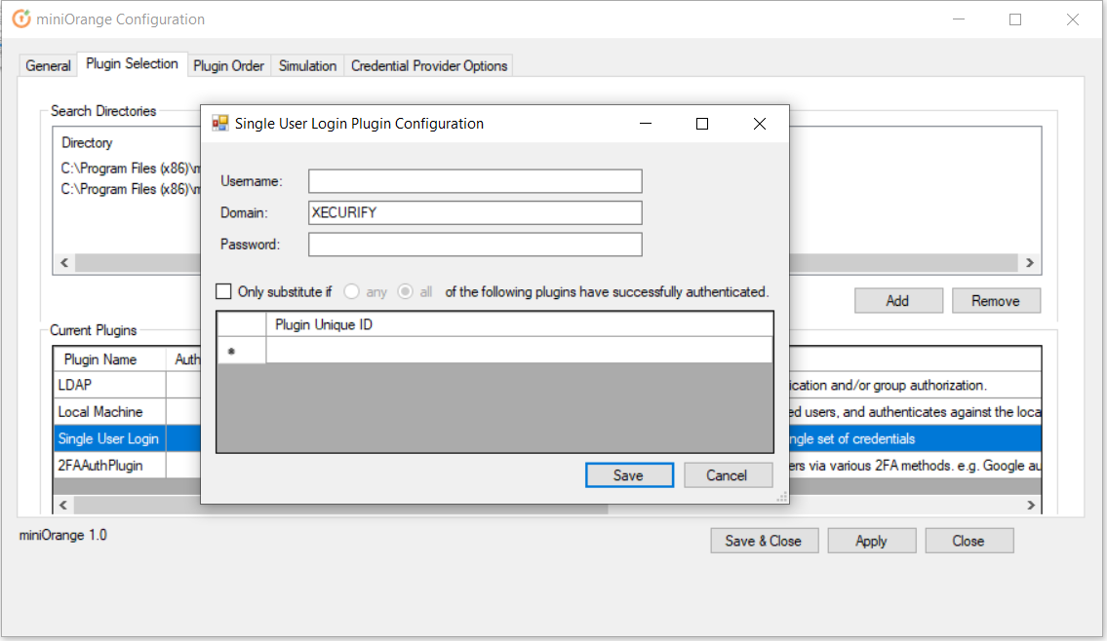Click the Add directory button
This screenshot has width=1107, height=641.
tap(898, 300)
